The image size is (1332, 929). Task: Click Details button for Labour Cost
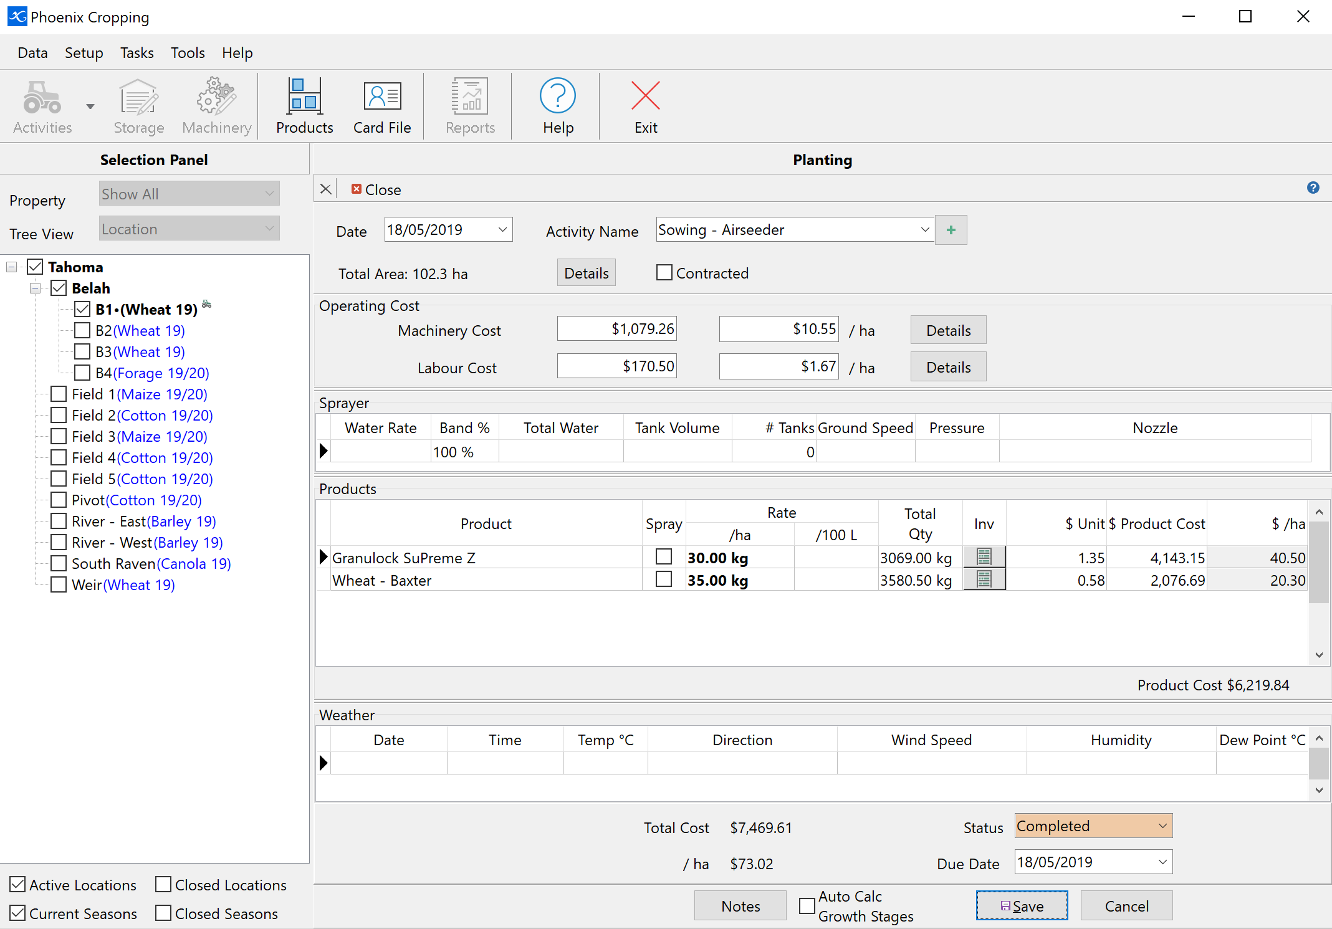949,367
